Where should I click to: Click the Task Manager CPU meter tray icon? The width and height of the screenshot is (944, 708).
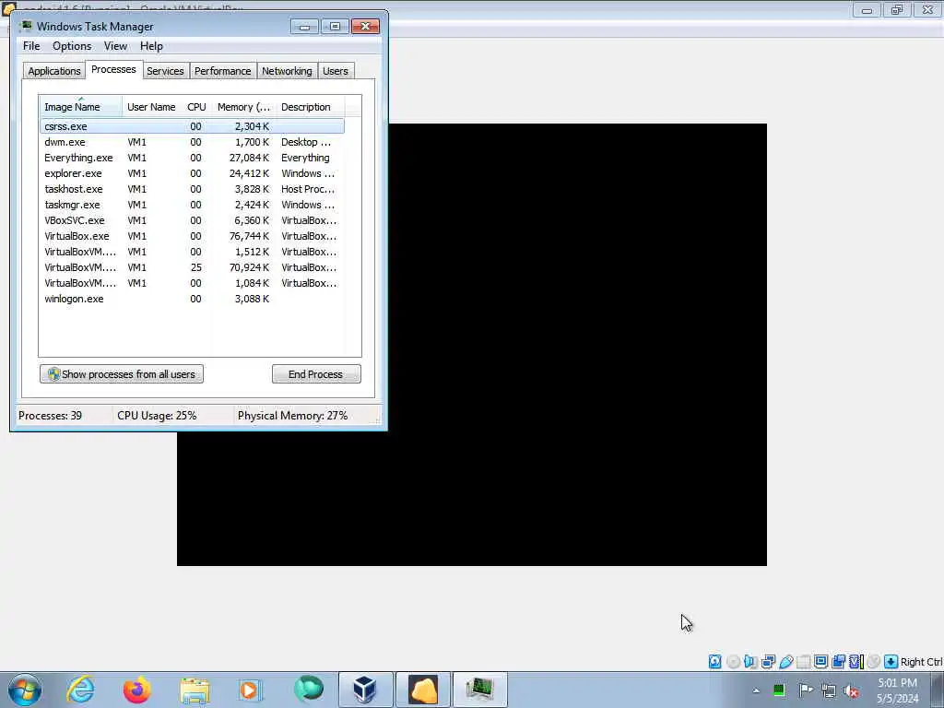[x=778, y=690]
